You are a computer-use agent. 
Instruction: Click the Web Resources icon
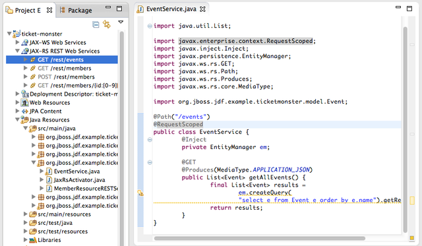click(25, 102)
